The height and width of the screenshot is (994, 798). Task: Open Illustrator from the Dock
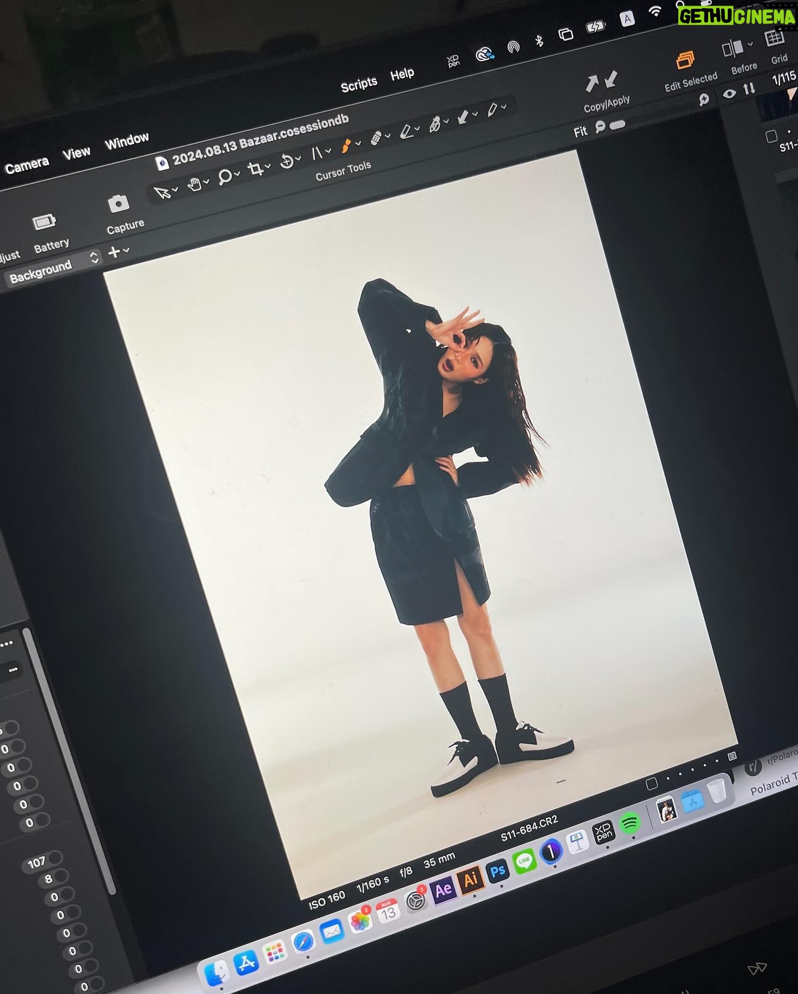click(470, 879)
